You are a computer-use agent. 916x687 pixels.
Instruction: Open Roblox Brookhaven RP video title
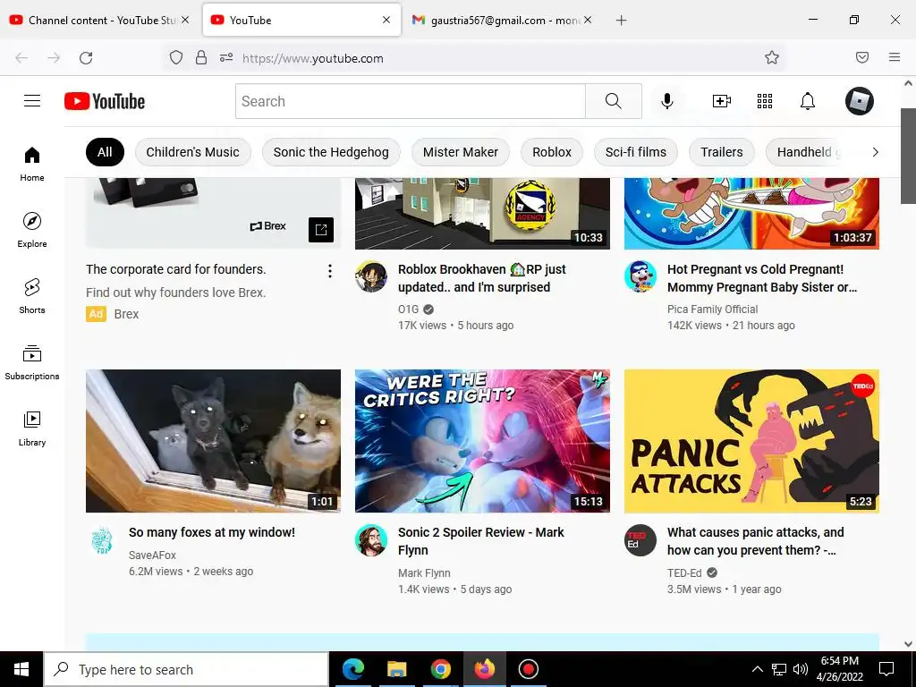tap(482, 278)
